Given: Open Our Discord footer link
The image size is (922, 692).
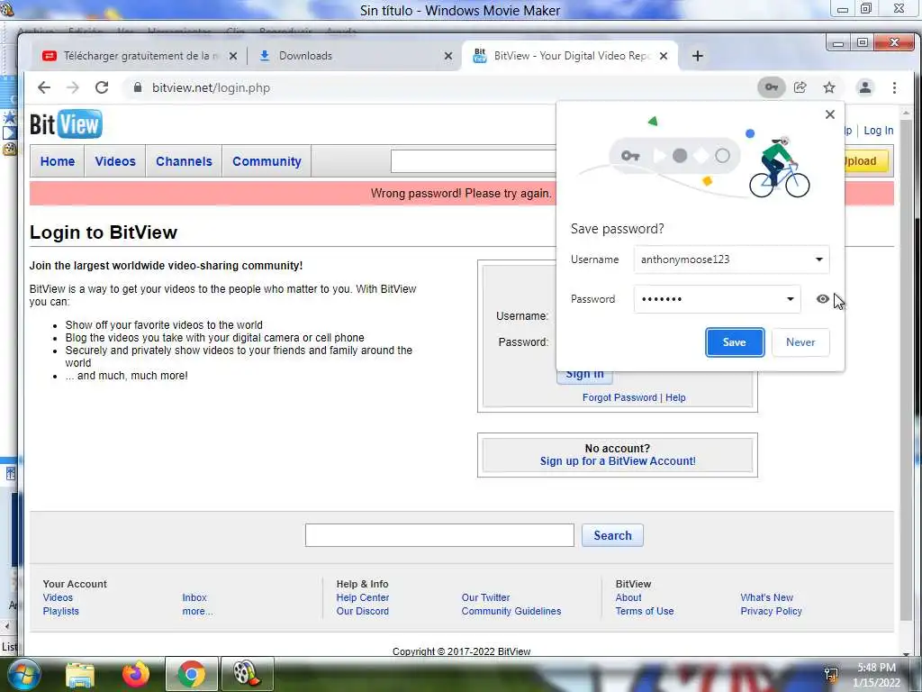Looking at the screenshot, I should (x=363, y=612).
